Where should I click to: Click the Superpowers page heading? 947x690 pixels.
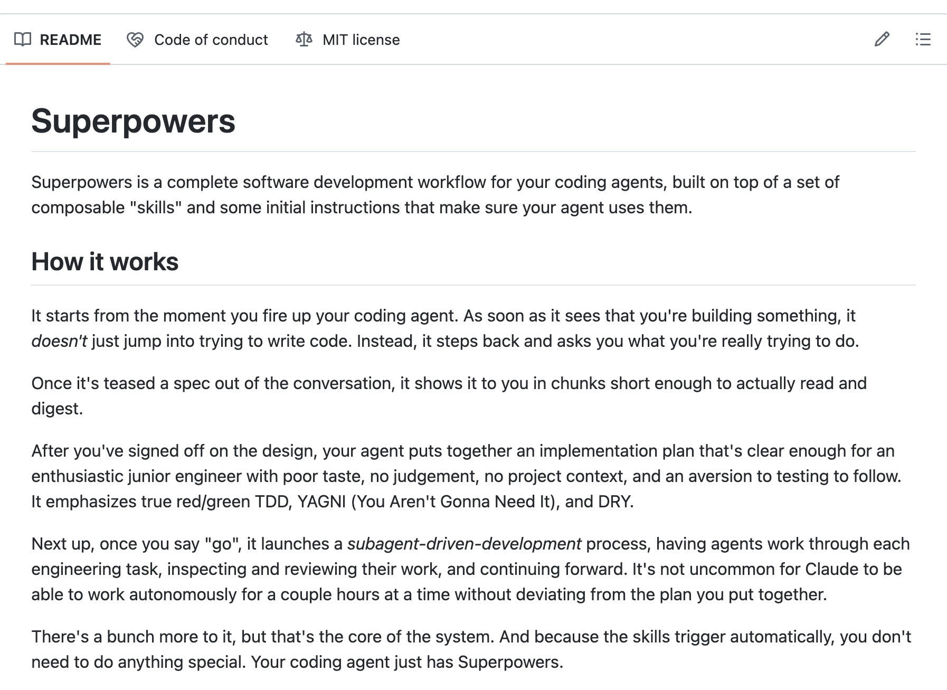tap(134, 121)
